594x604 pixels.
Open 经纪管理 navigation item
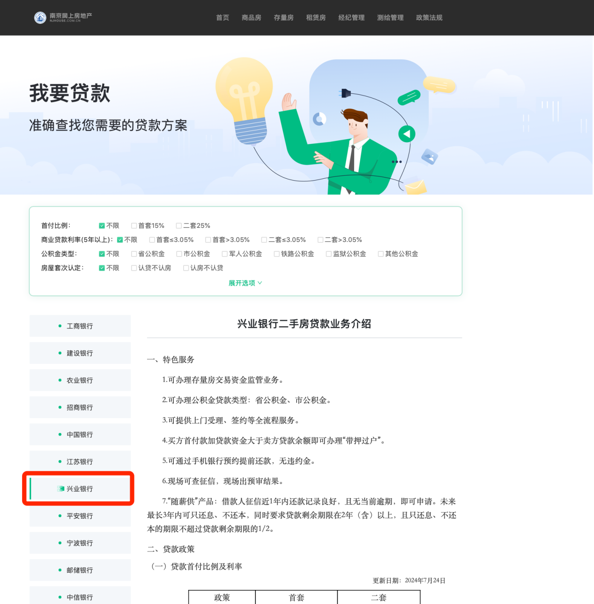click(x=351, y=18)
